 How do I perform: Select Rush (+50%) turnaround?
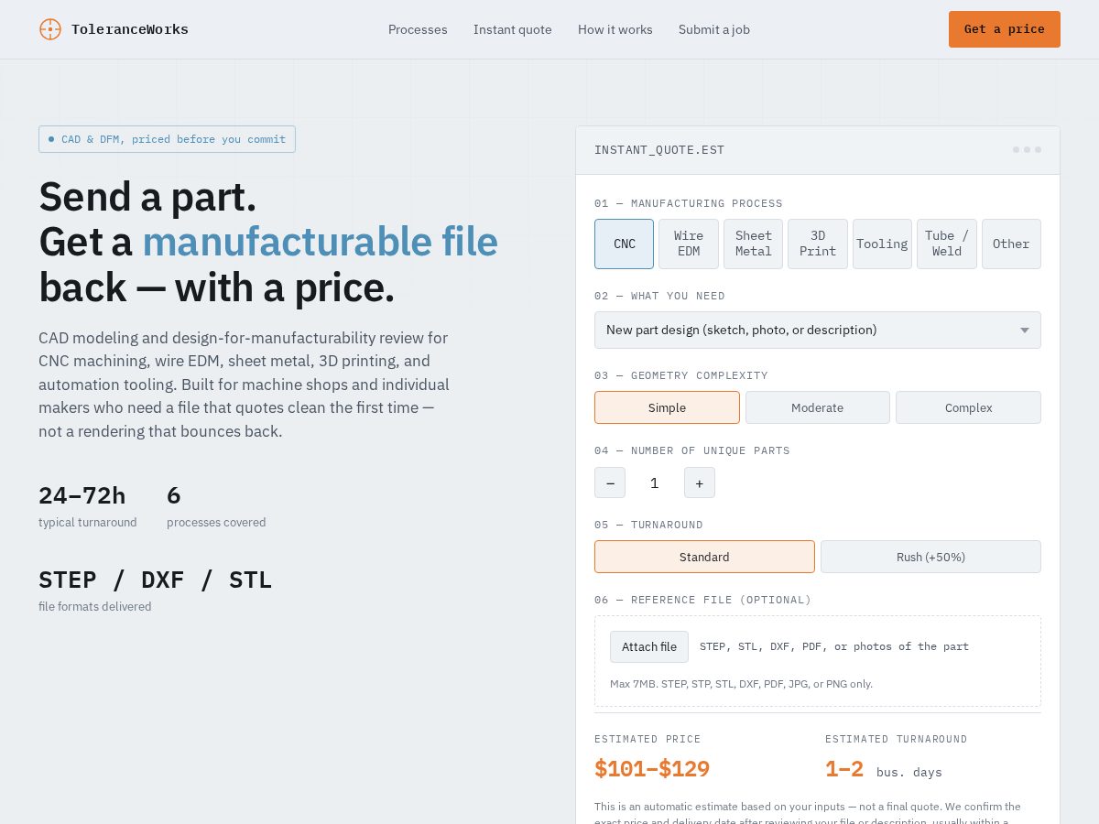tap(930, 557)
